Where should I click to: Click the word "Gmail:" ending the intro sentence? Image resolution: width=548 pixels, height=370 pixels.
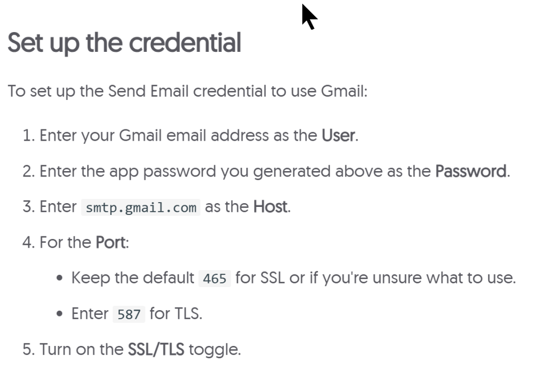(344, 91)
